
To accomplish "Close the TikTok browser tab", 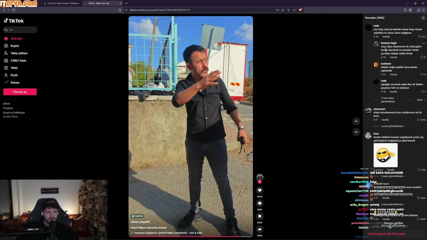I will (x=120, y=3).
